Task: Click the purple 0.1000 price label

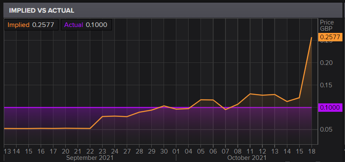Action: pyautogui.click(x=330, y=108)
